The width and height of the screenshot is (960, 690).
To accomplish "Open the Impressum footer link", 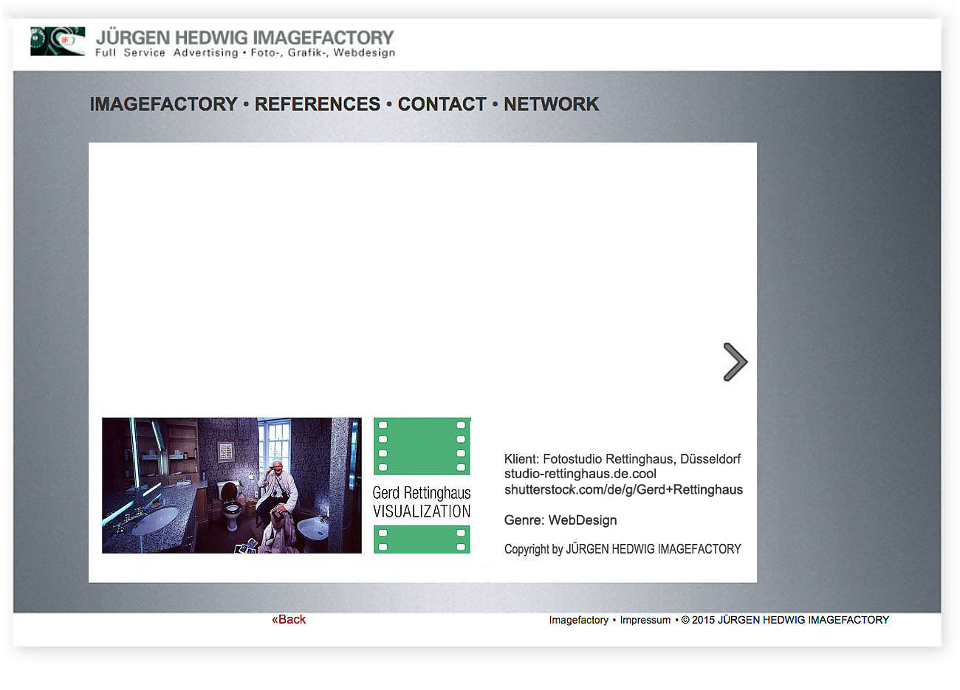I will point(645,620).
